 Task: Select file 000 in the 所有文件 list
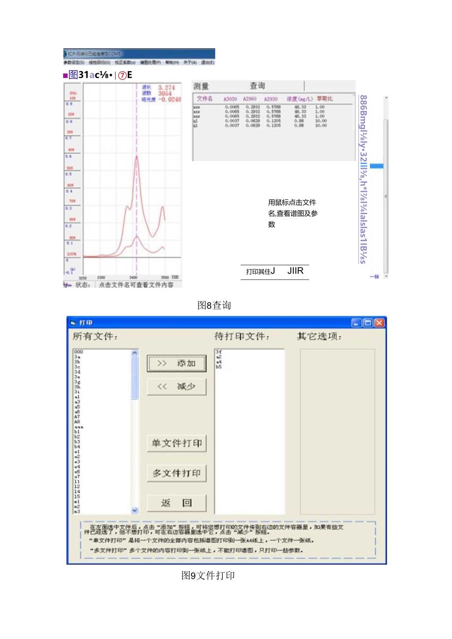[x=79, y=352]
